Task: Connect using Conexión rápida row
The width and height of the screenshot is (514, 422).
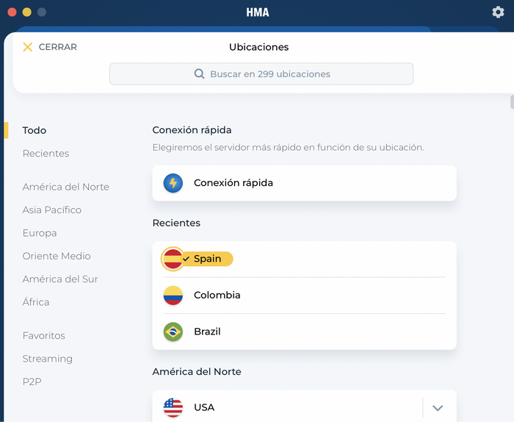Action: [304, 183]
